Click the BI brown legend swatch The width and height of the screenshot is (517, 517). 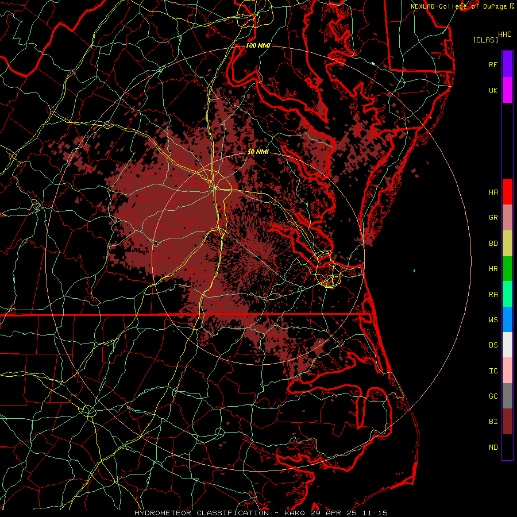pyautogui.click(x=507, y=422)
